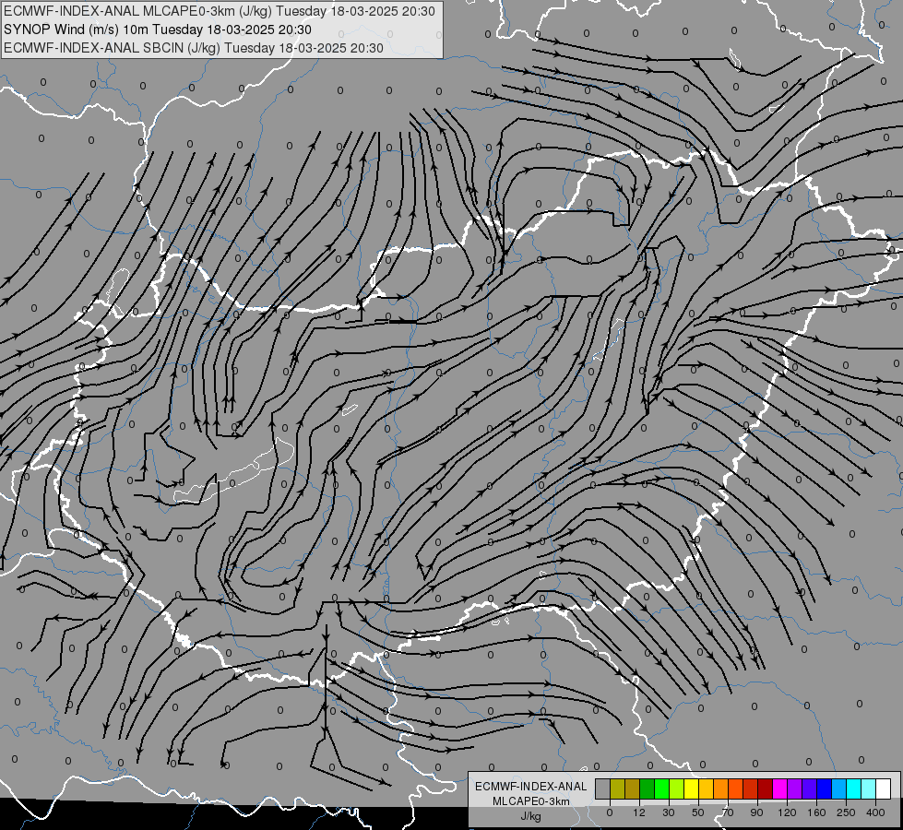
Task: Click the gray swatch in the MLCAPE legend
Action: pyautogui.click(x=603, y=788)
